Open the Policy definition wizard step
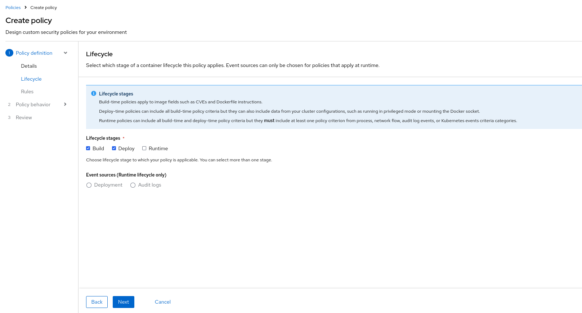Screen dimensions: 582x313 tap(34, 53)
